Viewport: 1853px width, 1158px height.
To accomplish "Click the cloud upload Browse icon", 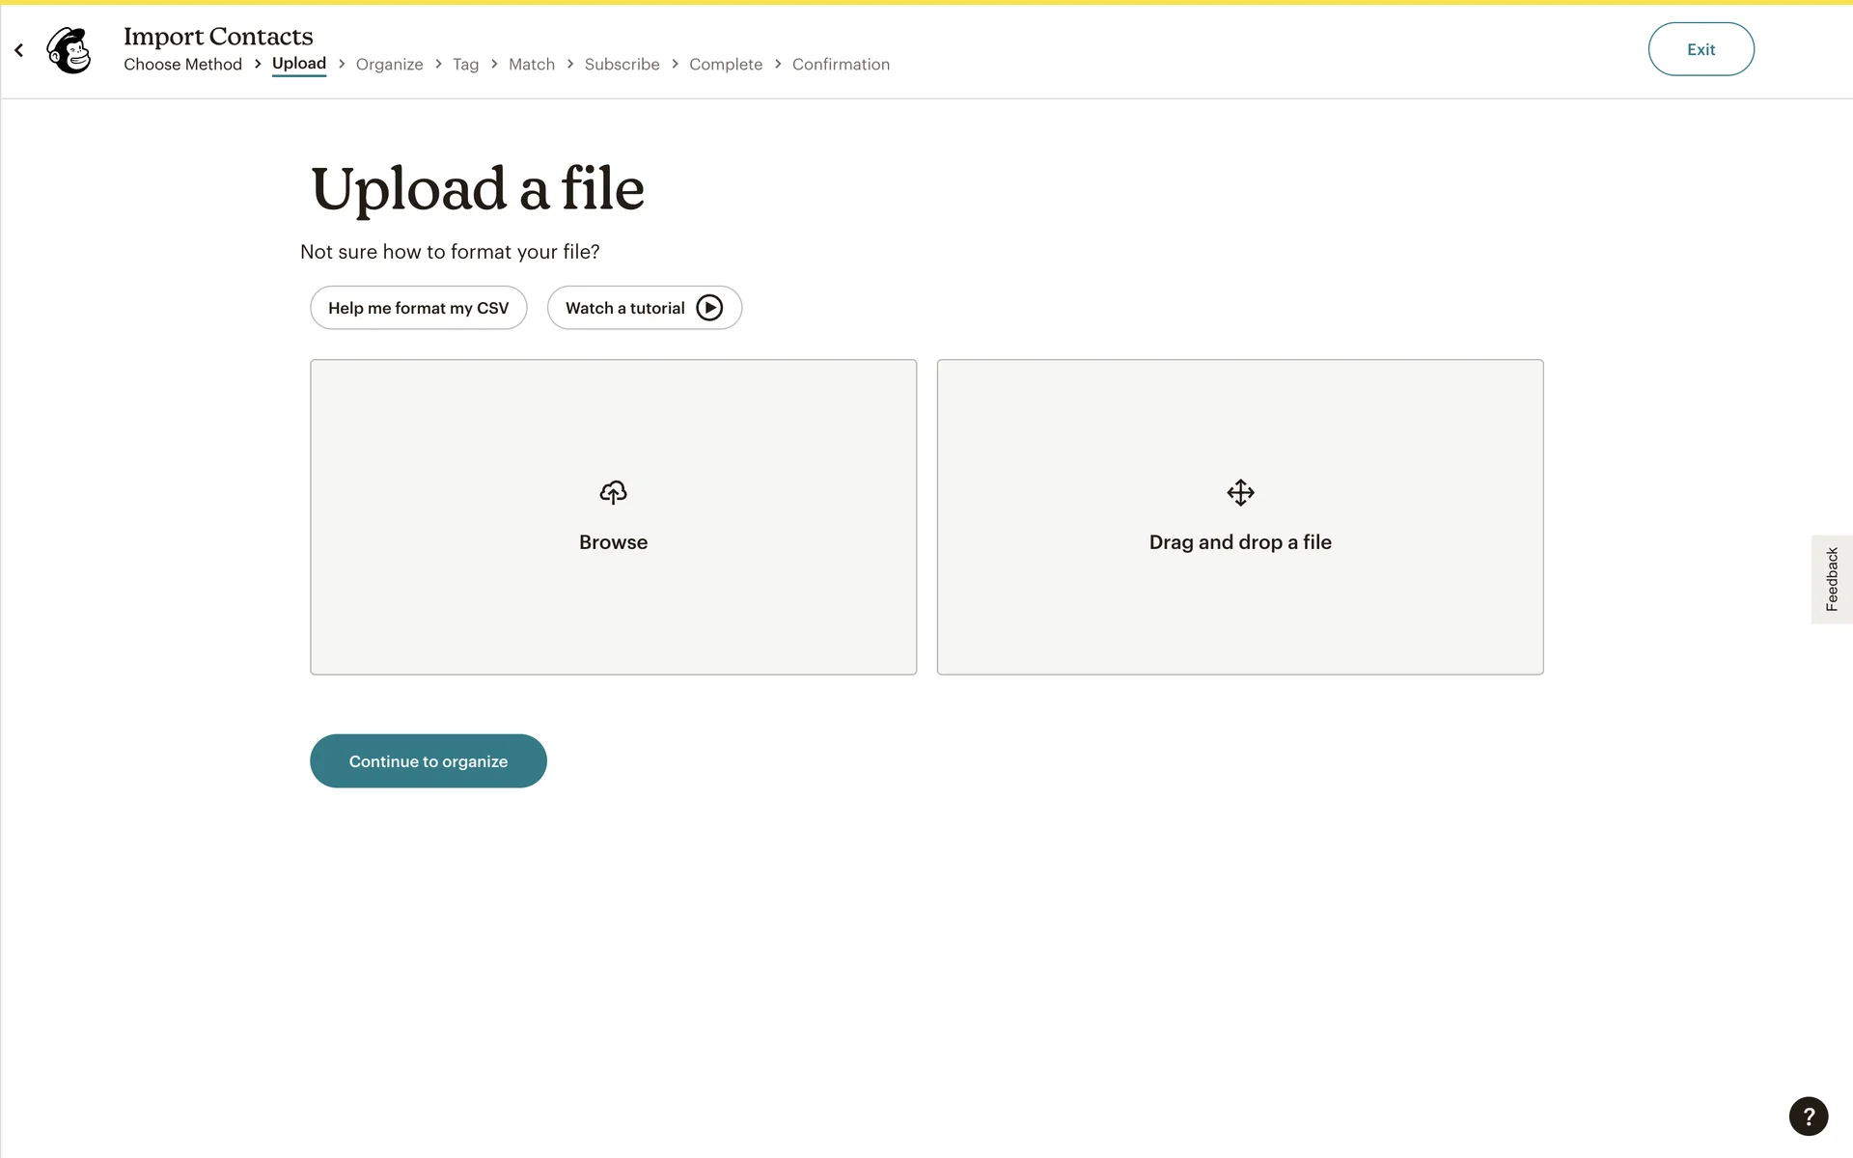I will 613,493.
